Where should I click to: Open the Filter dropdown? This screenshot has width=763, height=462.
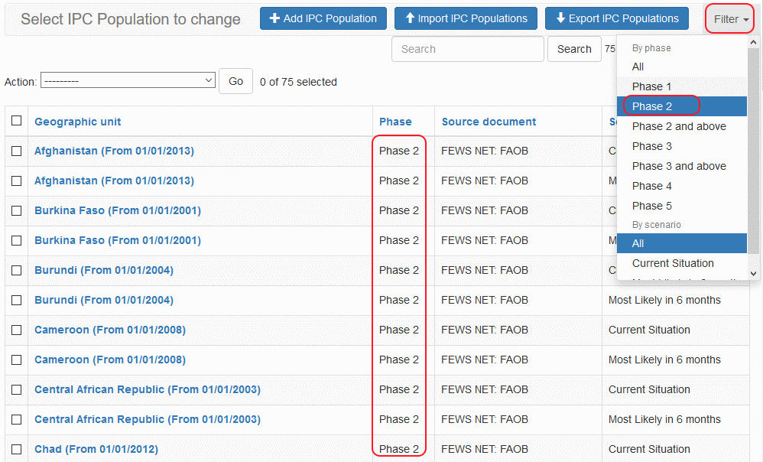click(730, 19)
